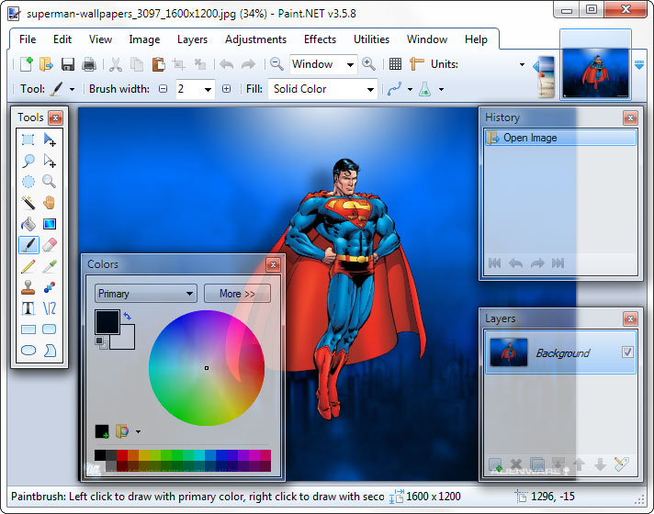Select the Move Selected Pixels tool

(x=50, y=140)
